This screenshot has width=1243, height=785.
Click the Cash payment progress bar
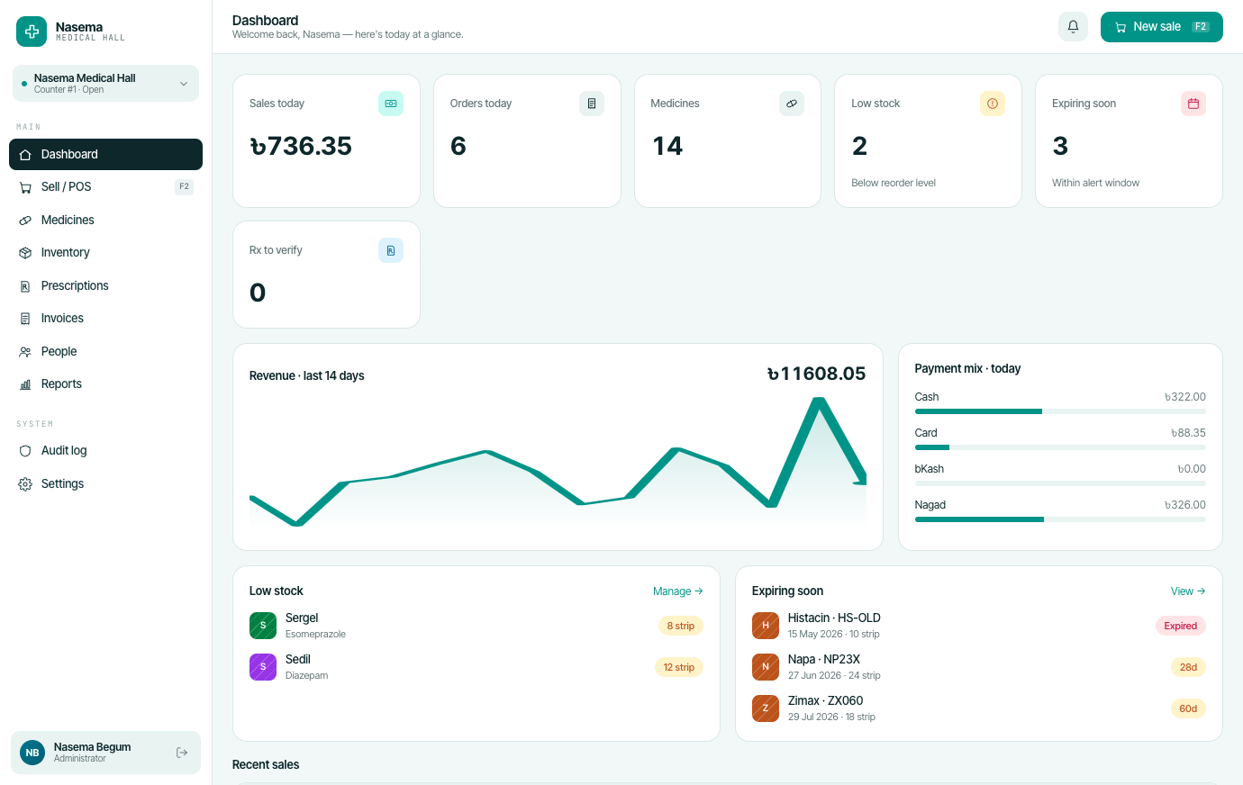[1060, 411]
